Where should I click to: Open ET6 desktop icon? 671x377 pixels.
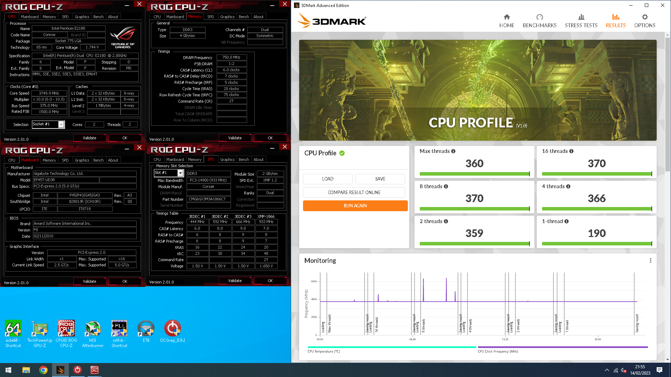(x=146, y=331)
